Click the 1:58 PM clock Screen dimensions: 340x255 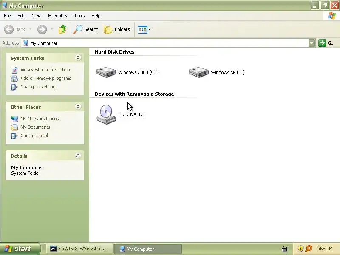click(x=324, y=249)
